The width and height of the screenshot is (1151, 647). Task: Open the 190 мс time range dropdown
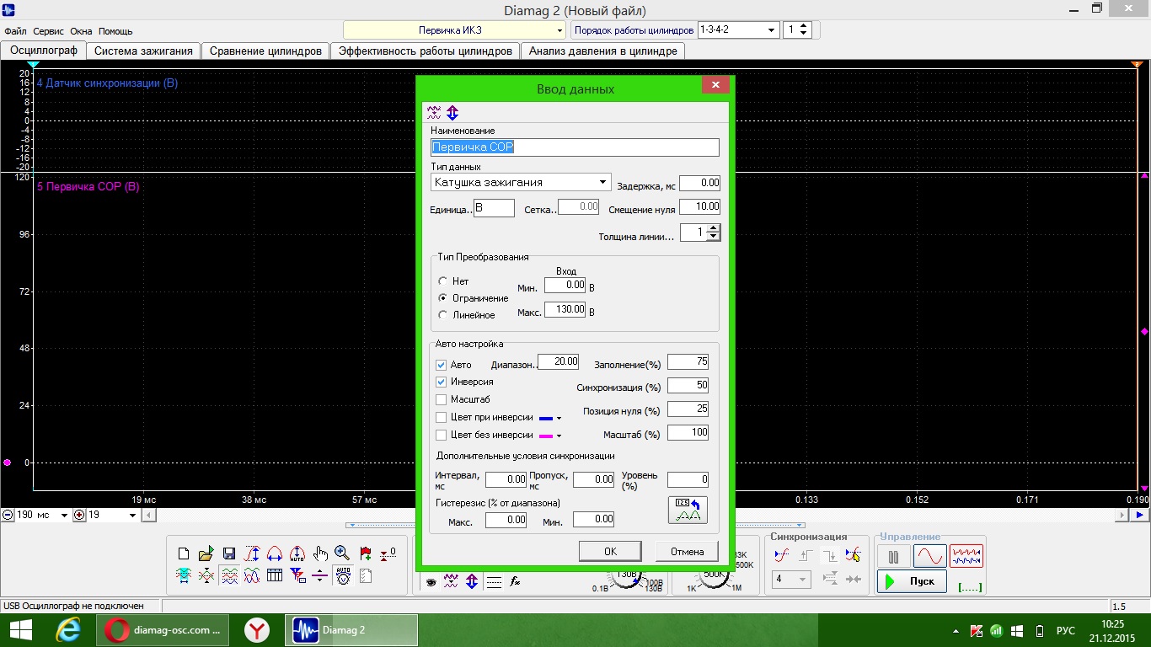(x=42, y=515)
